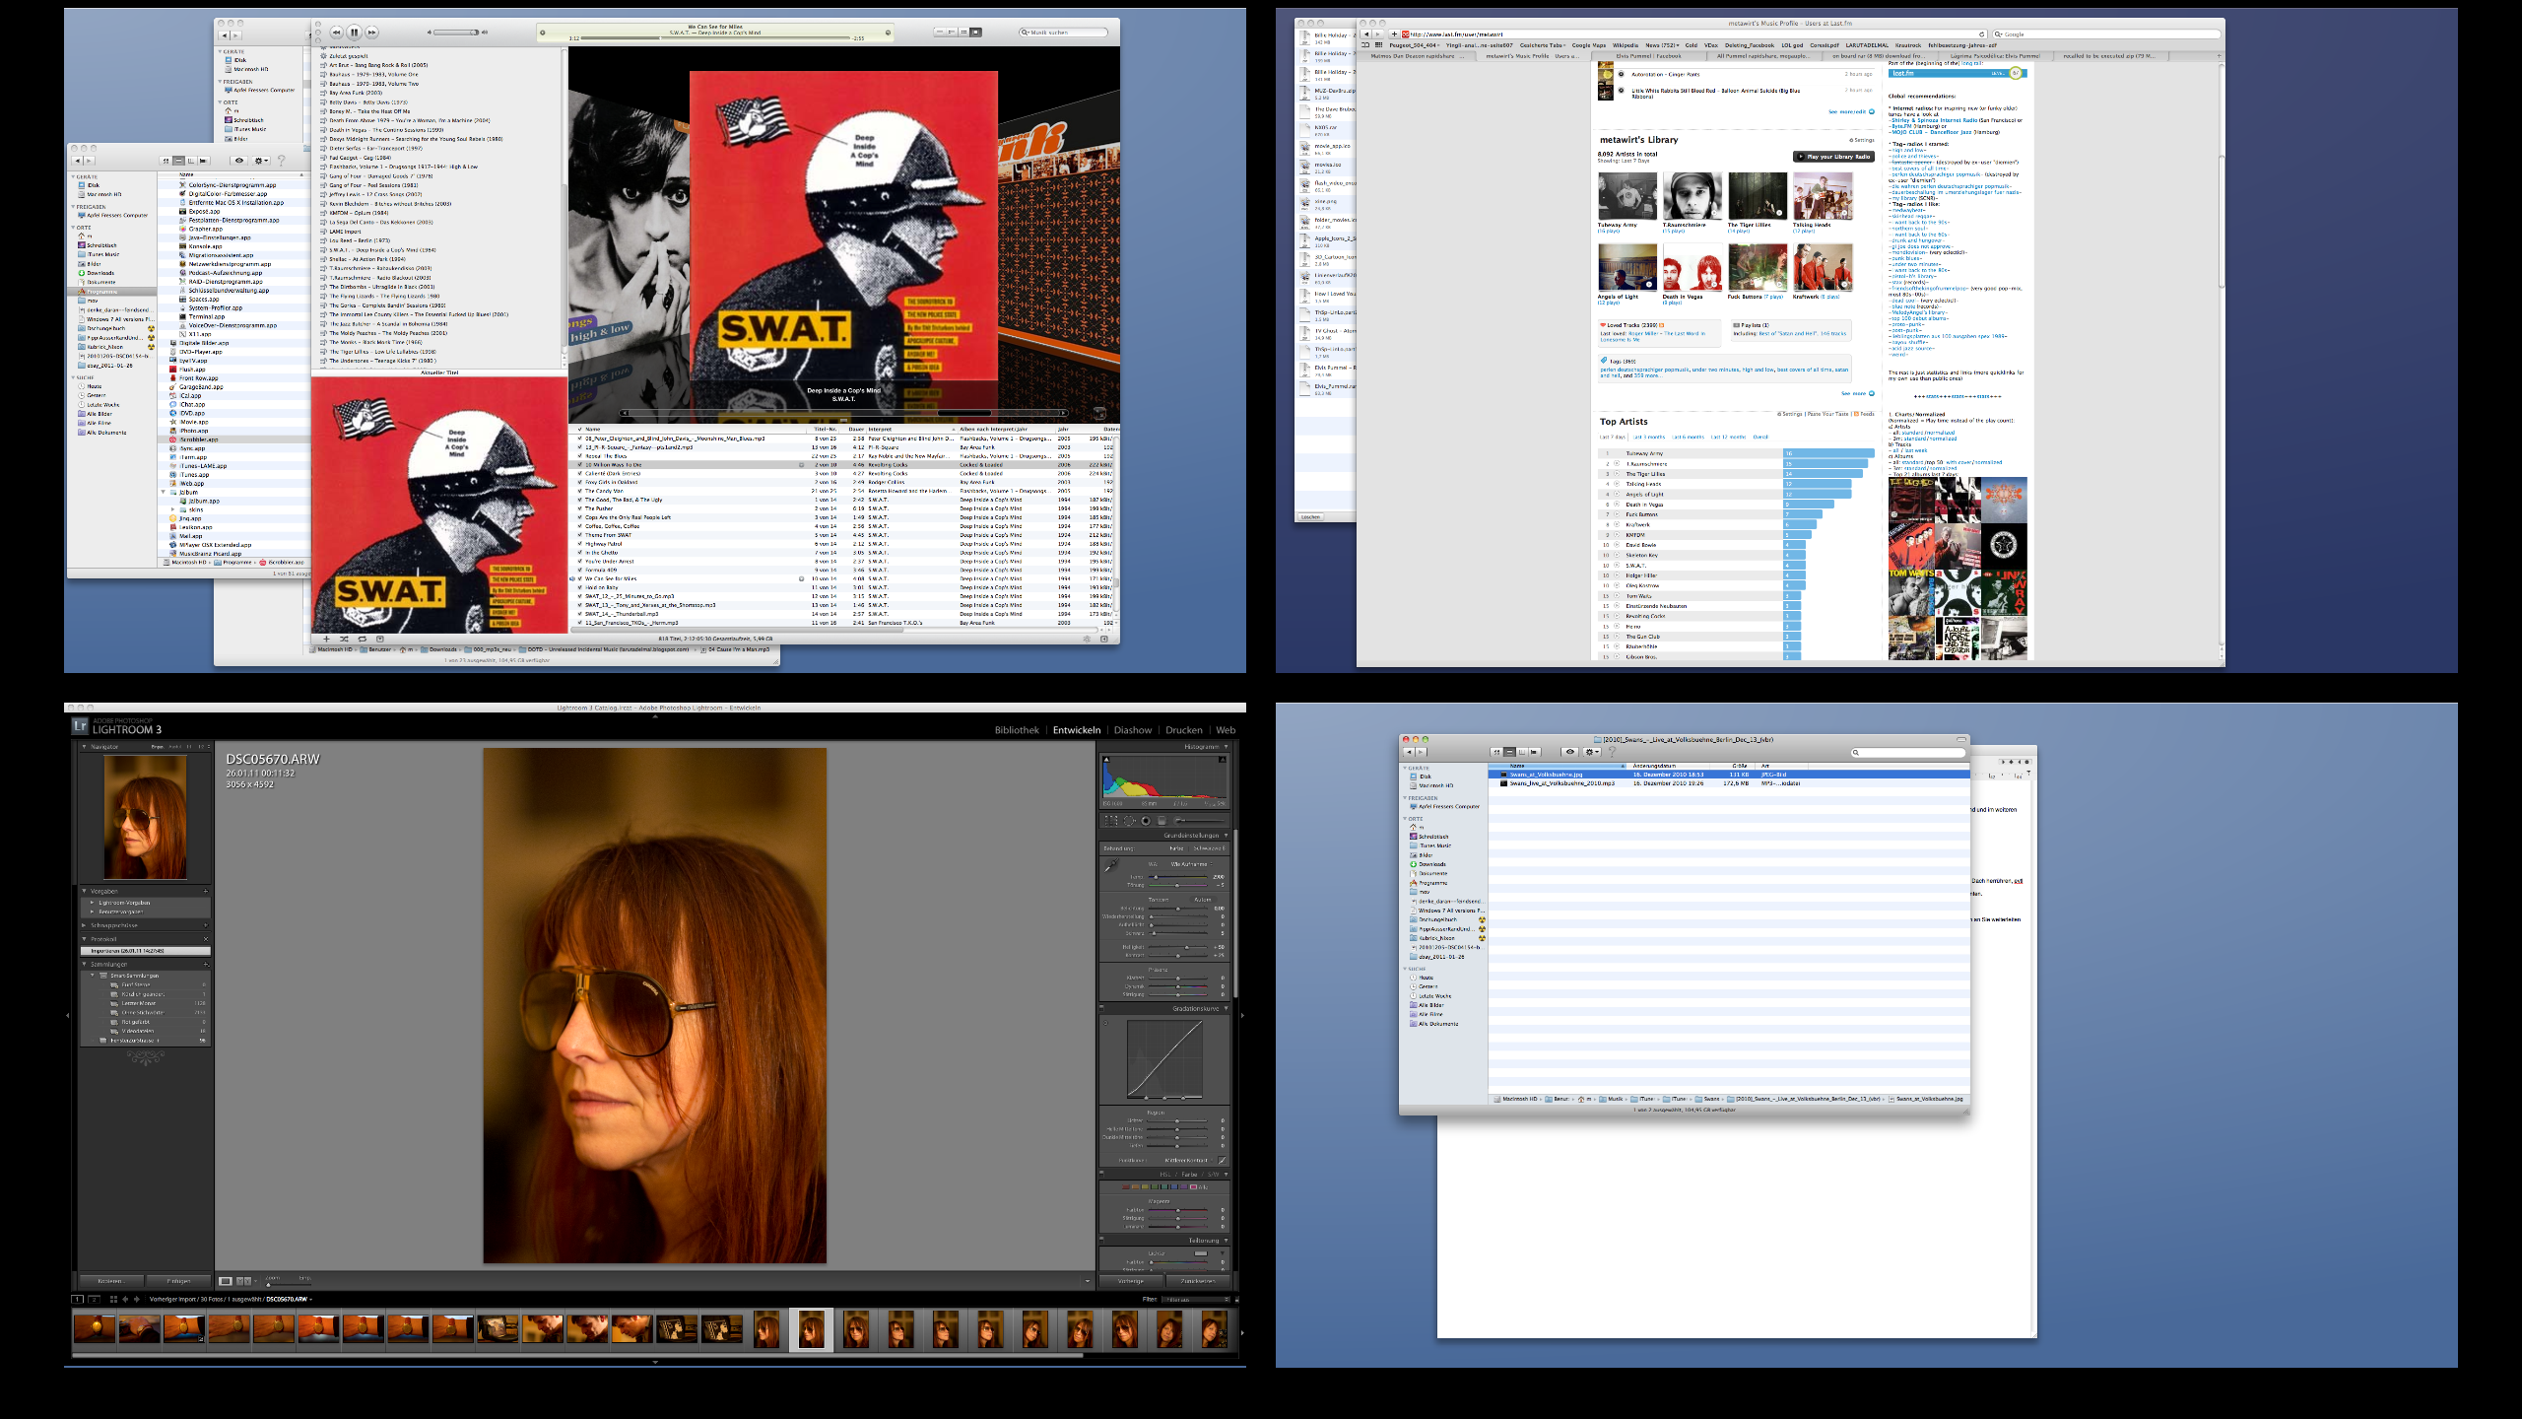The width and height of the screenshot is (2522, 1419).
Task: Switch to Lightroom loupe view icon
Action: coord(226,1281)
